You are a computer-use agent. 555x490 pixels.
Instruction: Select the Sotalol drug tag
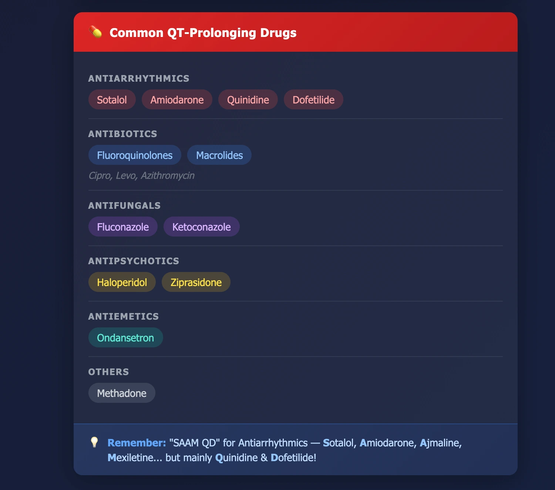[x=112, y=100]
